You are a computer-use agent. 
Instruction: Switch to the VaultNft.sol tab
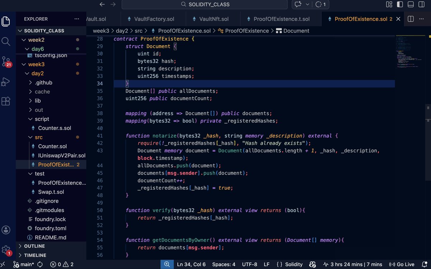(x=212, y=19)
